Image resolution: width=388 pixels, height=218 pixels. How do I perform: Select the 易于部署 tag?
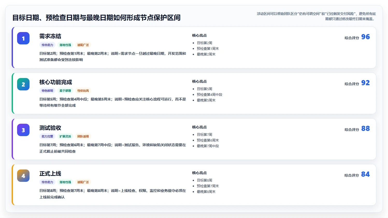click(x=65, y=91)
